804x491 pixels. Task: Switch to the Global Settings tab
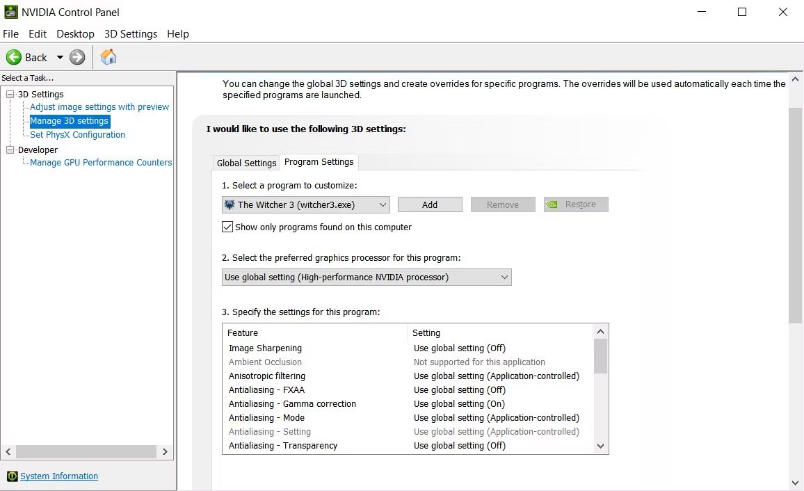pos(246,163)
